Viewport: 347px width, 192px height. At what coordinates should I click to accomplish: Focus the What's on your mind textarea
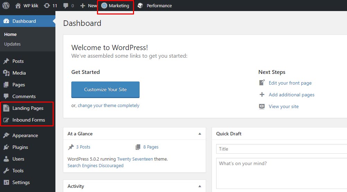[282, 173]
